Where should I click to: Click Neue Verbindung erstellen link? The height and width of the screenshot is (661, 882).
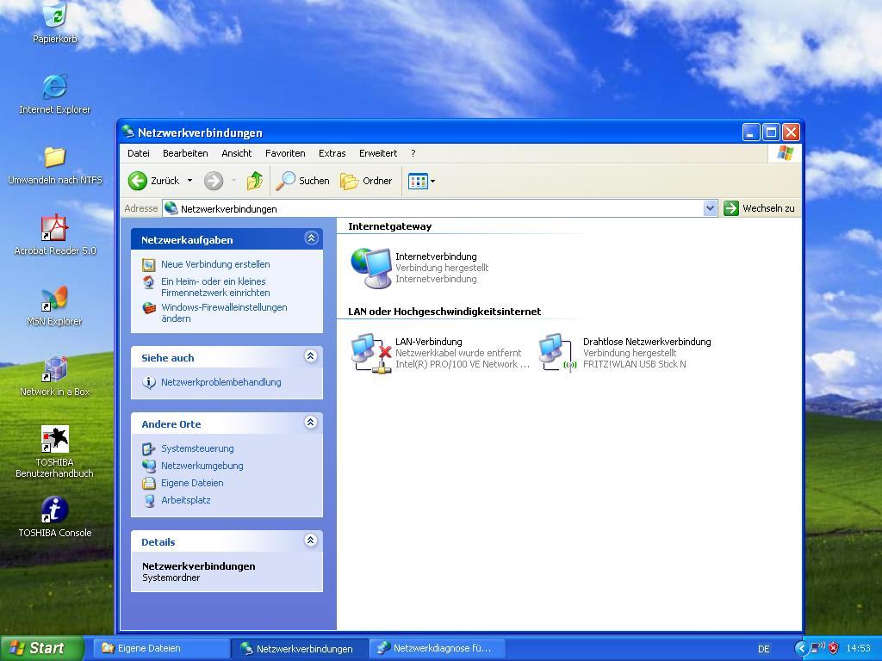[215, 264]
